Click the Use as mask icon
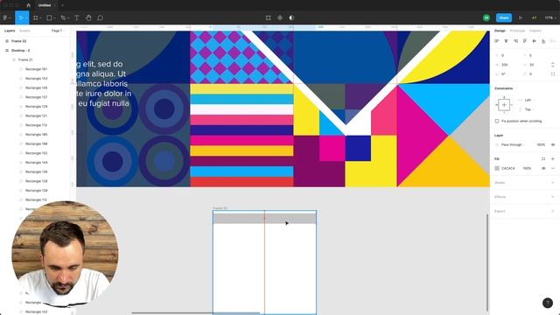This screenshot has height=315, width=560. [x=291, y=17]
